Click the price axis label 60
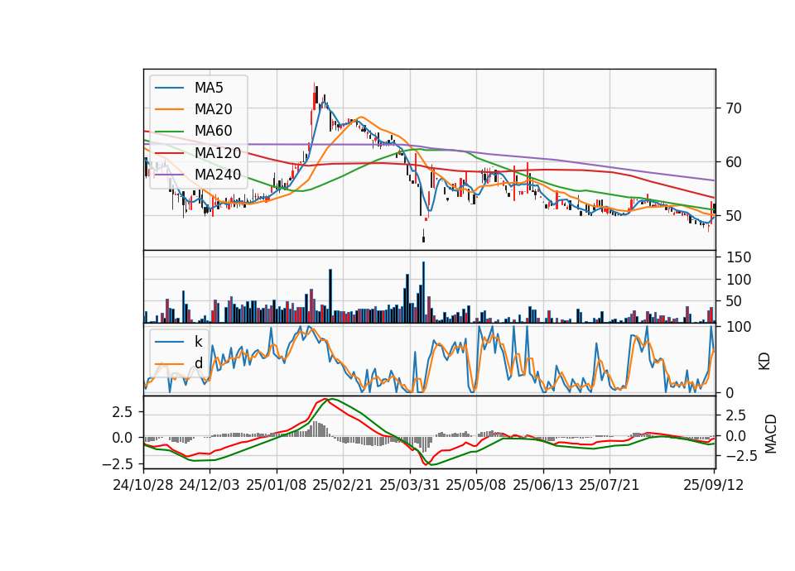The image size is (795, 571). click(734, 162)
